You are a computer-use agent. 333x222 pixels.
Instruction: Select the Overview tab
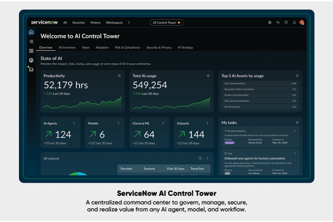pyautogui.click(x=46, y=47)
